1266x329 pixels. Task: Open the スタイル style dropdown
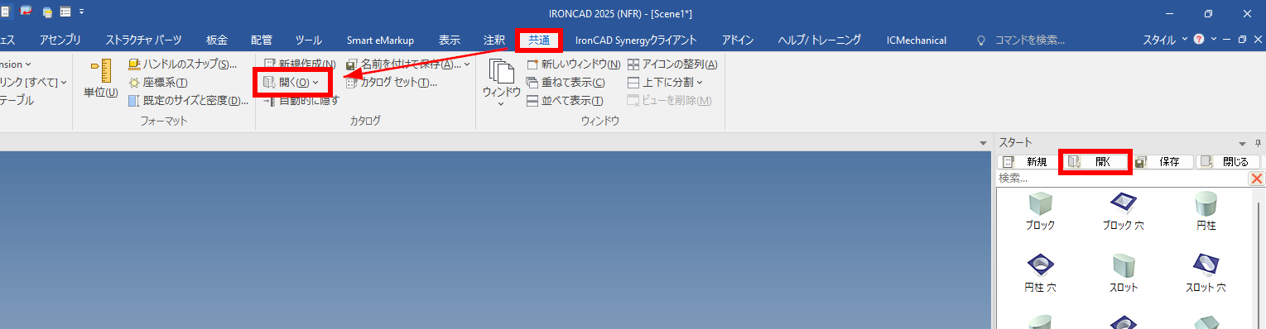1165,40
